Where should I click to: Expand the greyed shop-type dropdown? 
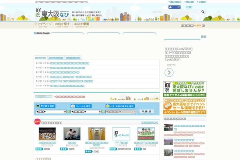pyautogui.click(x=121, y=112)
